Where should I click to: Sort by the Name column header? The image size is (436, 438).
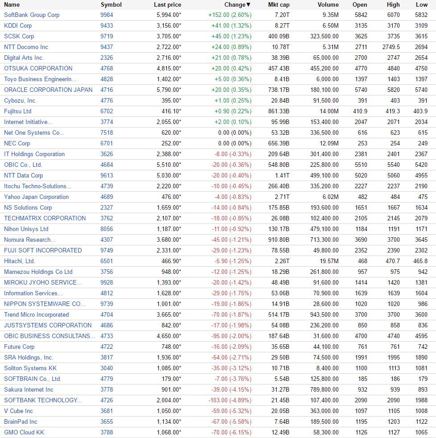[x=12, y=5]
